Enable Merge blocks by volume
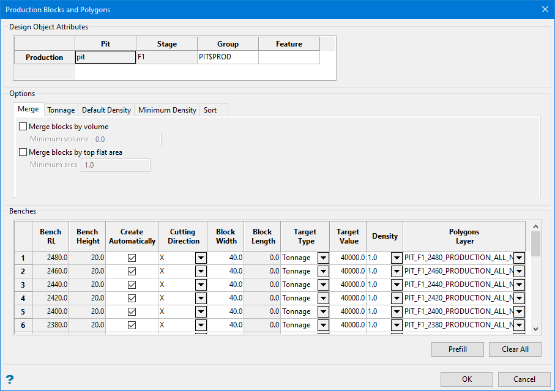This screenshot has width=555, height=391. pyautogui.click(x=24, y=127)
